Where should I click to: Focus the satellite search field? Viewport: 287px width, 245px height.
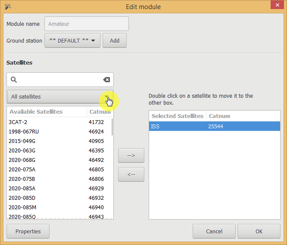pos(59,80)
